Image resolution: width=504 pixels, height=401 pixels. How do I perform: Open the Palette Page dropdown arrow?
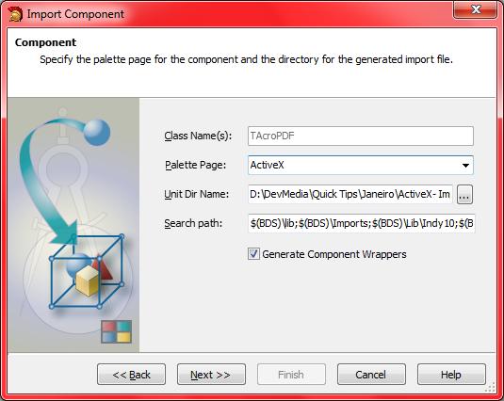click(x=465, y=166)
